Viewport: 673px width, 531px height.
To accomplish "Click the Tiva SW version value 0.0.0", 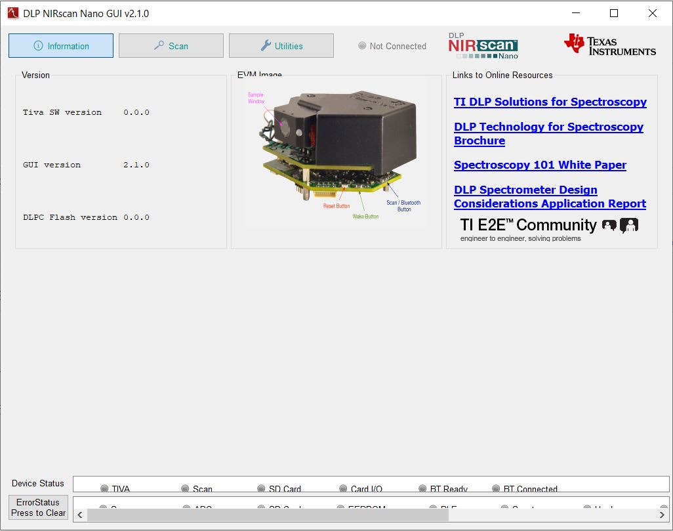I will pyautogui.click(x=136, y=112).
